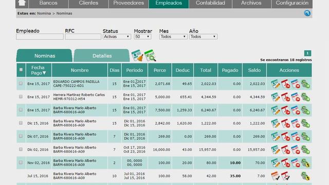Image resolution: width=329 pixels, height=185 pixels.
Task: Open the Mostrar dropdown showing 50
Action: 142,36
